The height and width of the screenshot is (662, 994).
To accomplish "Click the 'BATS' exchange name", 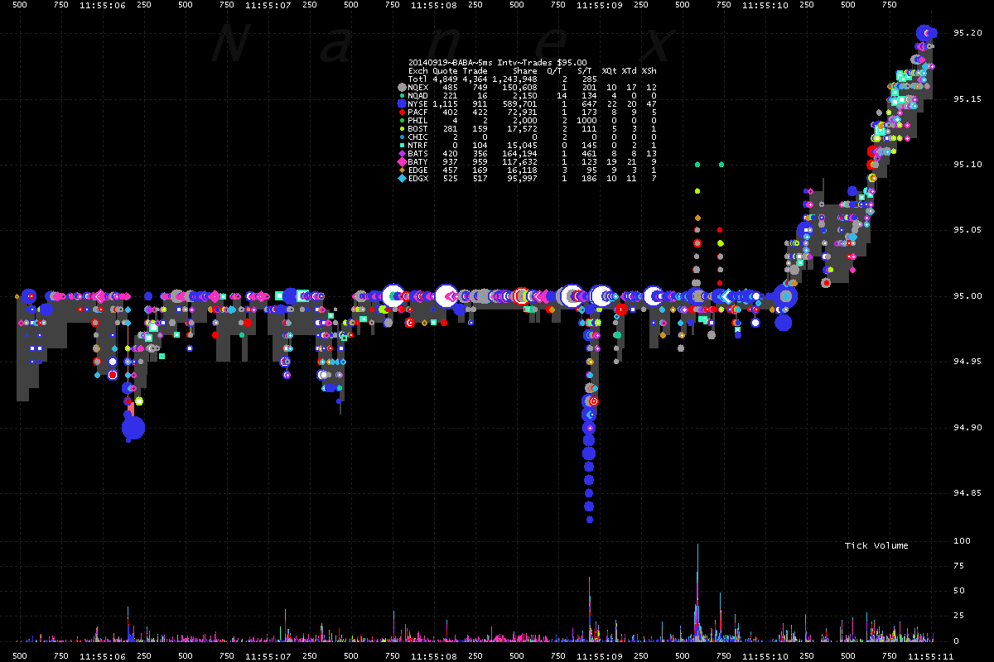I will point(418,153).
